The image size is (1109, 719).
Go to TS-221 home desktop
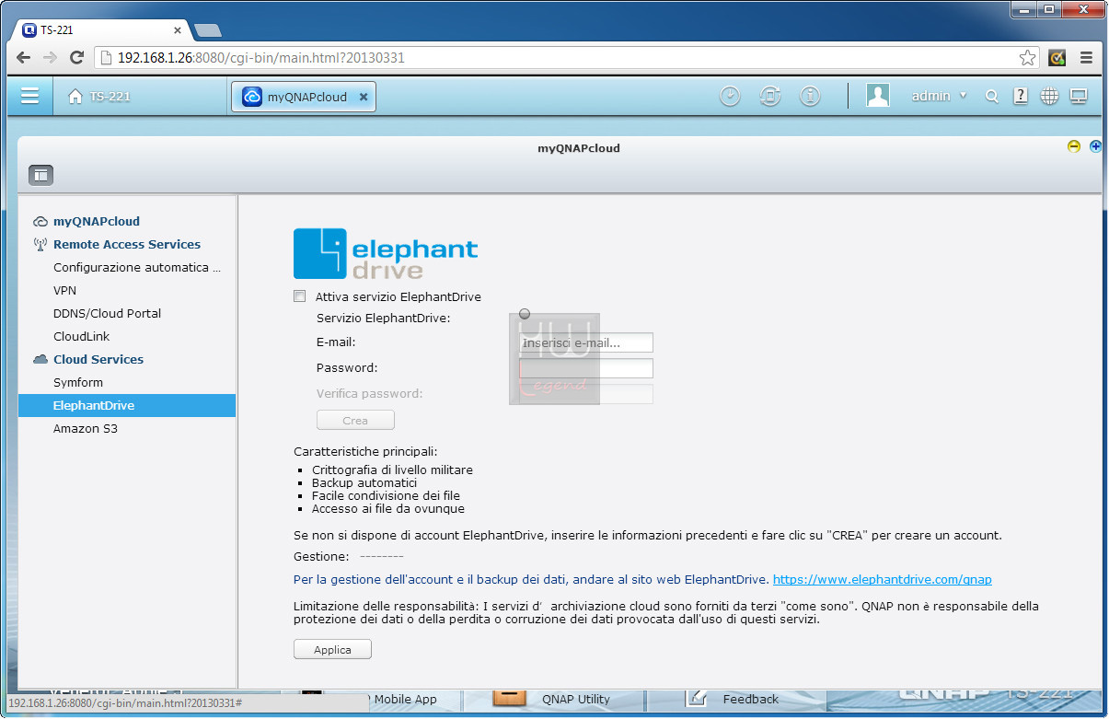click(x=99, y=97)
